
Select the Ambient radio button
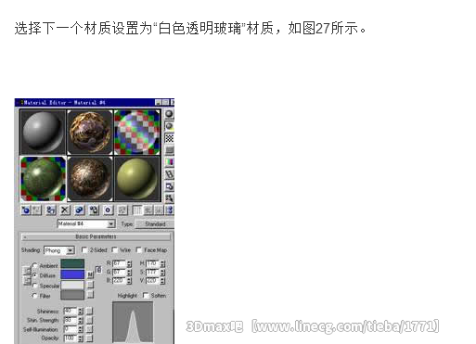tap(34, 265)
